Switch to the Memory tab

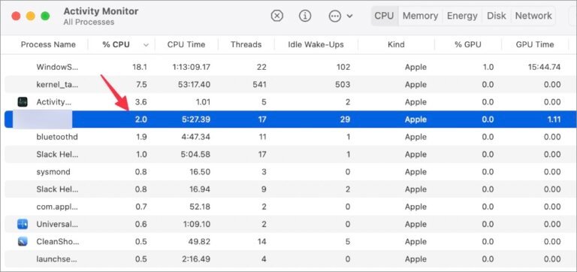(x=420, y=16)
